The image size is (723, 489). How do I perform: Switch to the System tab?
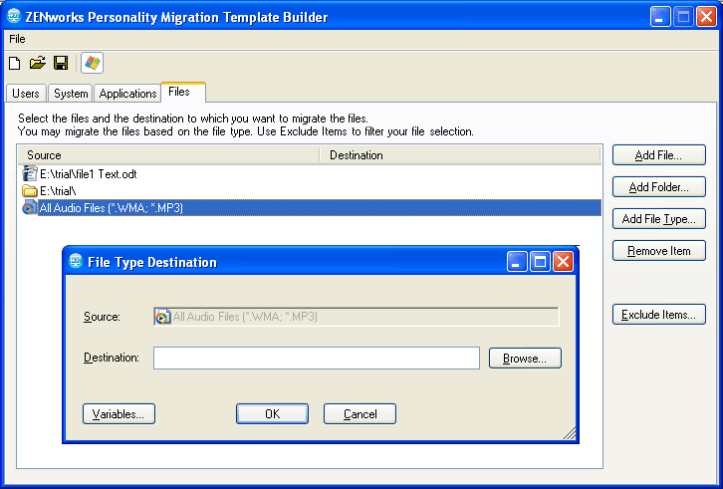coord(71,94)
